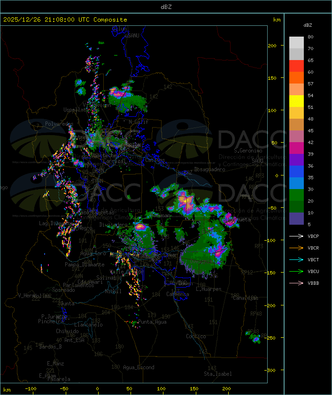Click the Salinas place label
Screen dimensions: 332x395
click(106, 278)
